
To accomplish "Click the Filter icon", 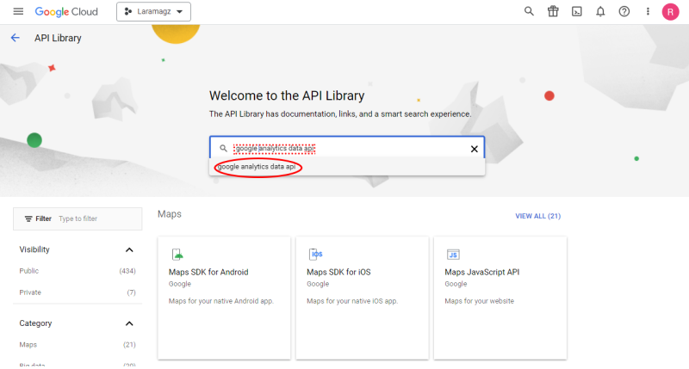I will click(x=28, y=218).
